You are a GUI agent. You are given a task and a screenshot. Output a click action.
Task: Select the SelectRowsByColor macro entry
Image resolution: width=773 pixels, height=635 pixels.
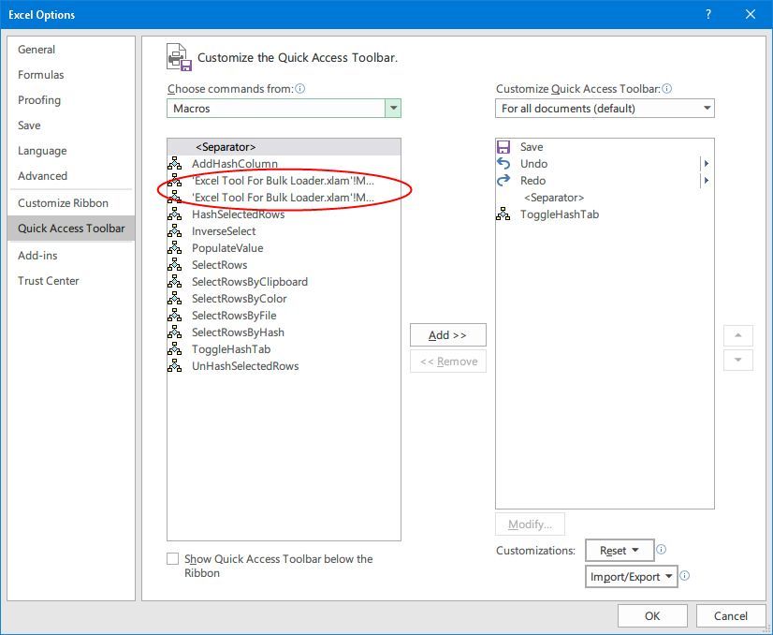(284, 299)
